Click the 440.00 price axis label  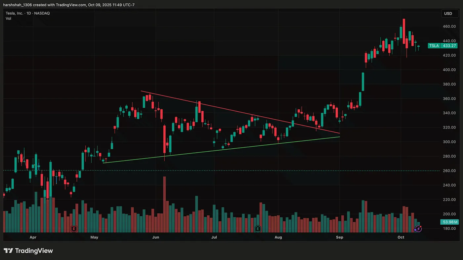point(449,41)
